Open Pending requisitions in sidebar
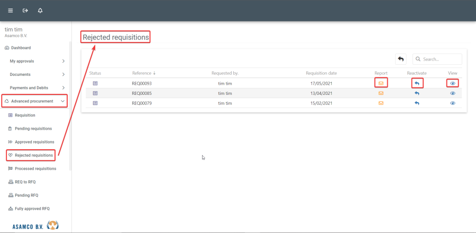The image size is (476, 233). point(33,129)
